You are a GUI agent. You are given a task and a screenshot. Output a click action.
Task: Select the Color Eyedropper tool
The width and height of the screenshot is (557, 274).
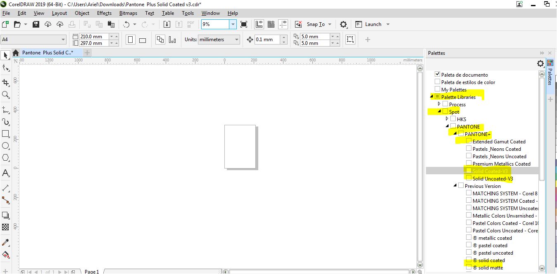[x=5, y=242]
